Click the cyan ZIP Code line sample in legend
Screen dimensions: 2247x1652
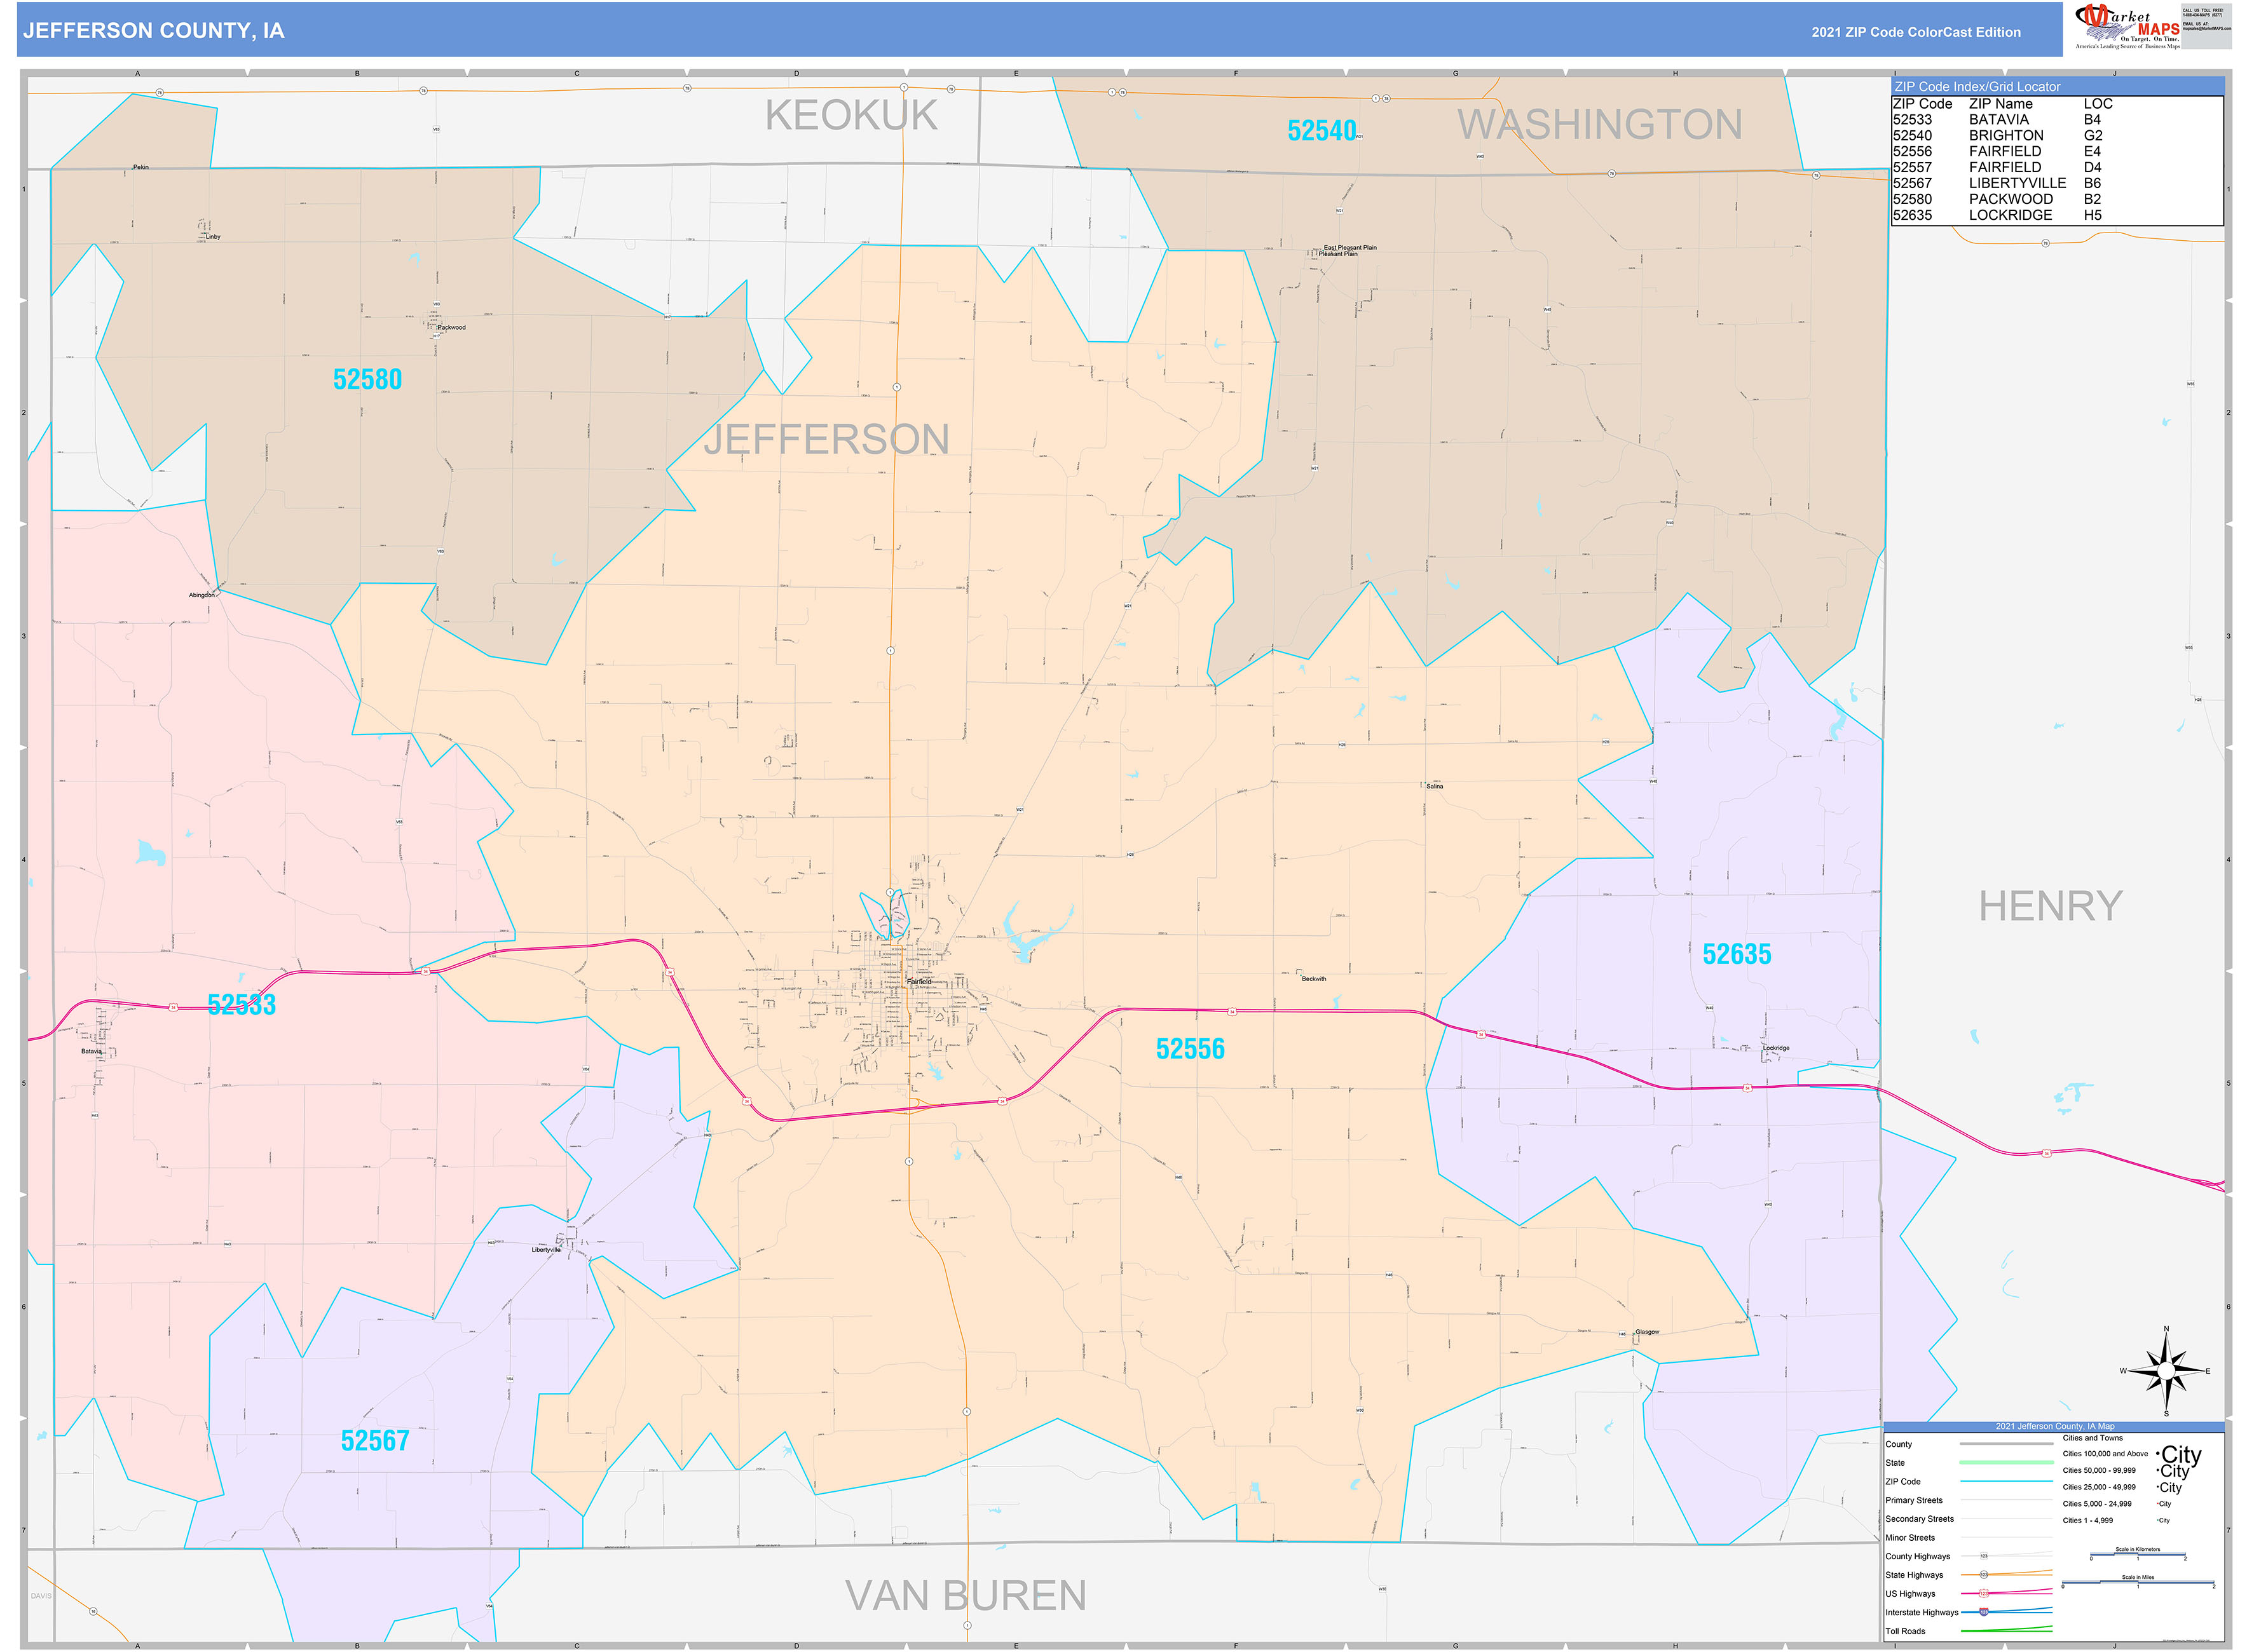tap(2006, 1481)
